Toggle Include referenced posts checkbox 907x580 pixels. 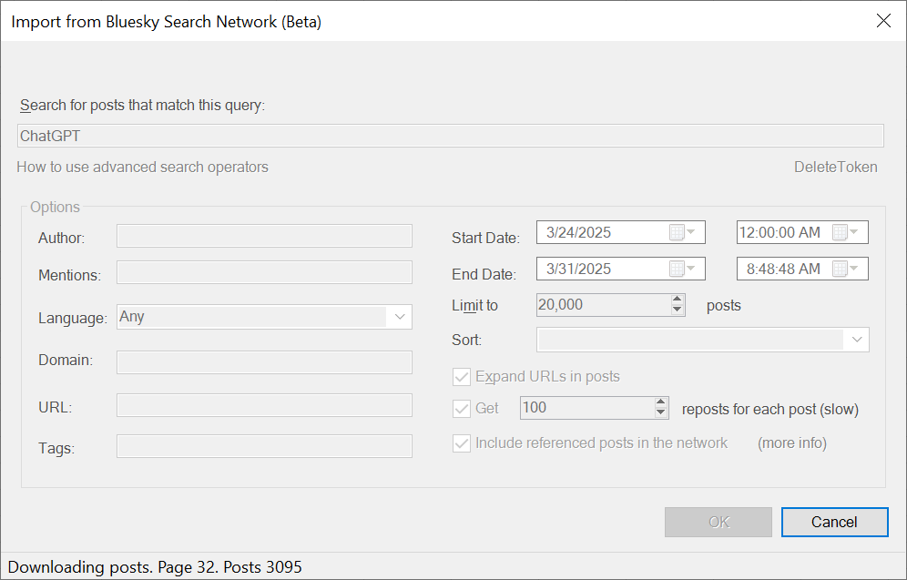(462, 443)
